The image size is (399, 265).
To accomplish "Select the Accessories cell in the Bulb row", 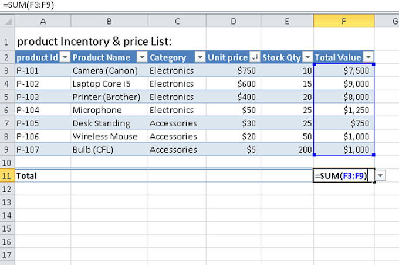I will click(x=177, y=150).
